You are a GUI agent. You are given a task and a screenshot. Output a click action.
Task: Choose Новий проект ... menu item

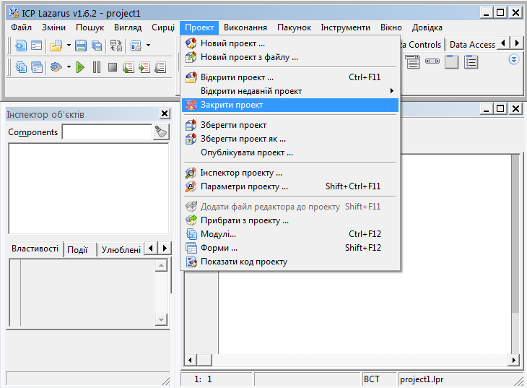pos(290,43)
